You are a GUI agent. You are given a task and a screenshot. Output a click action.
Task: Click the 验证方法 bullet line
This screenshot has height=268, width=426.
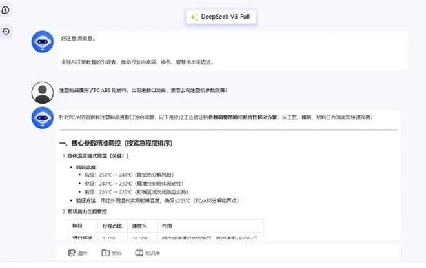(x=157, y=201)
